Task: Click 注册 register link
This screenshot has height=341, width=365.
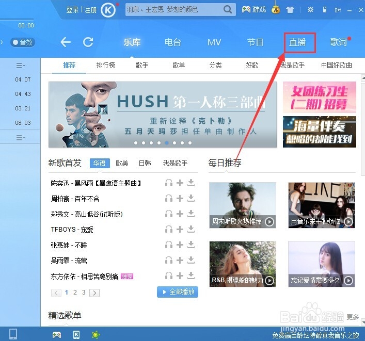Action: [90, 10]
